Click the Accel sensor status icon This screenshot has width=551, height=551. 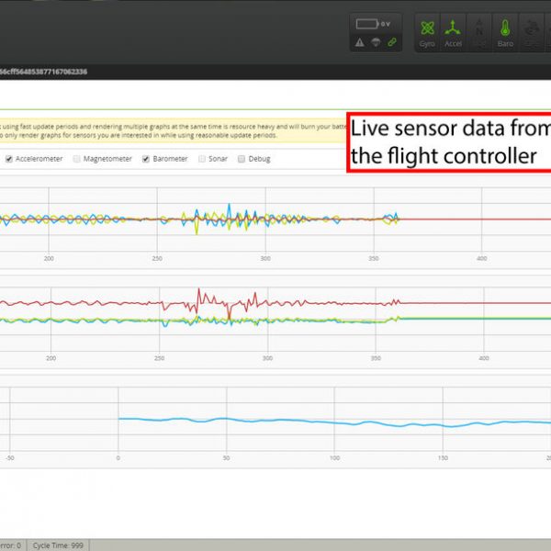point(453,33)
